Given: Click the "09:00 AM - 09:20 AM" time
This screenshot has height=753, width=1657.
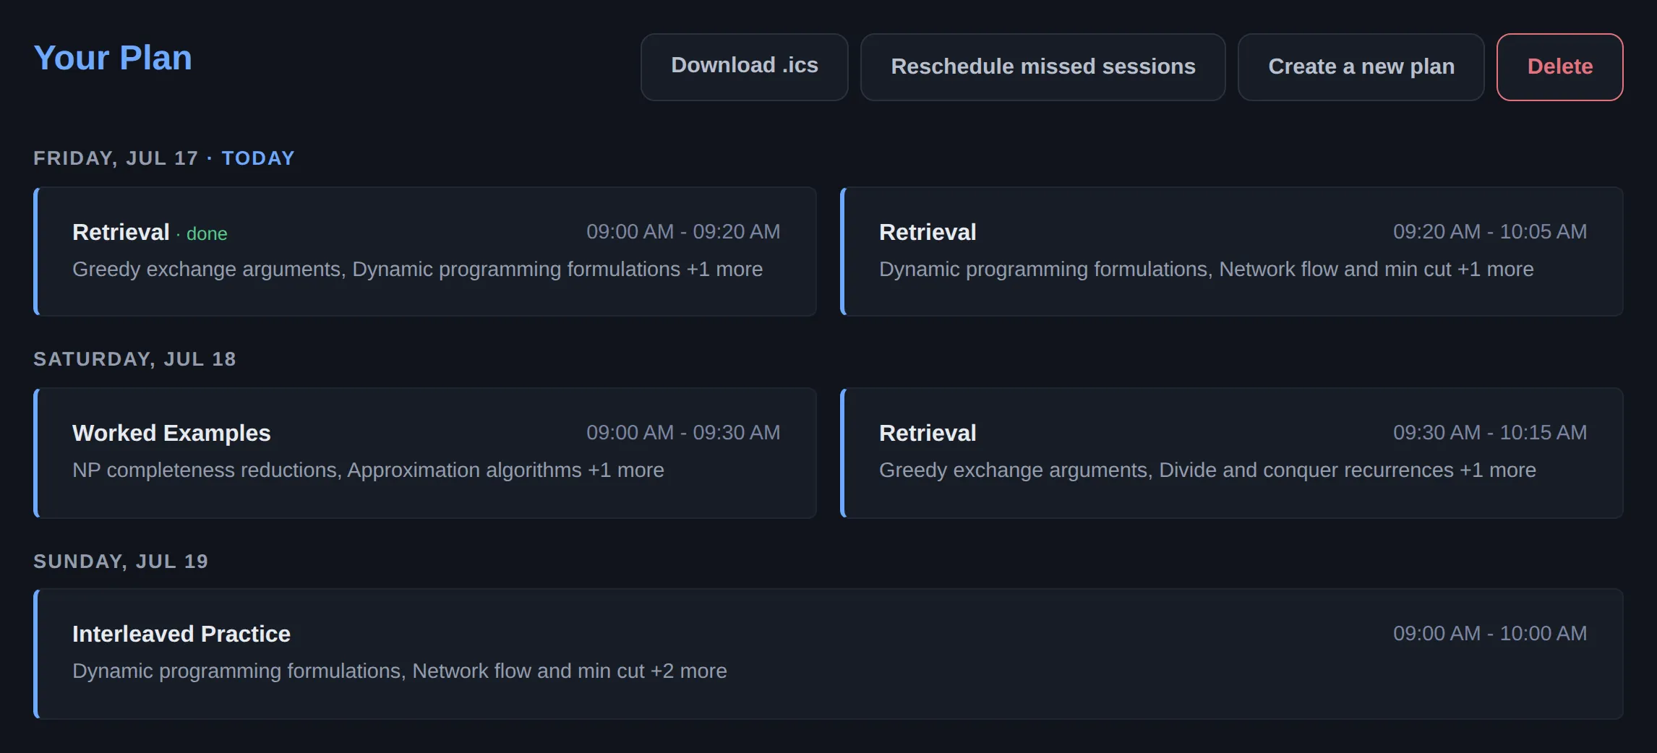Looking at the screenshot, I should [683, 231].
